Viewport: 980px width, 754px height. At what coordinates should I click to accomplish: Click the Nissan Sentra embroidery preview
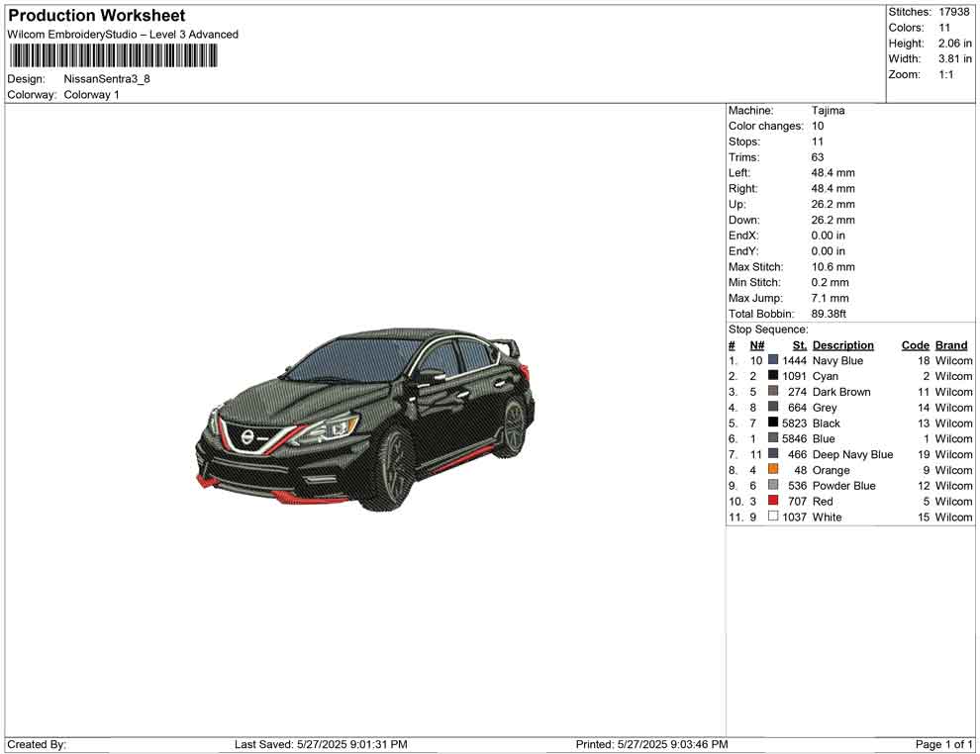point(365,420)
